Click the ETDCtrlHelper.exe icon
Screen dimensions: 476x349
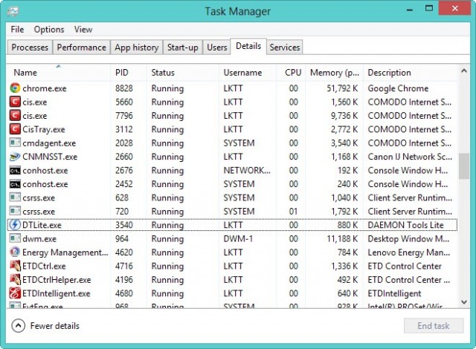coord(15,279)
